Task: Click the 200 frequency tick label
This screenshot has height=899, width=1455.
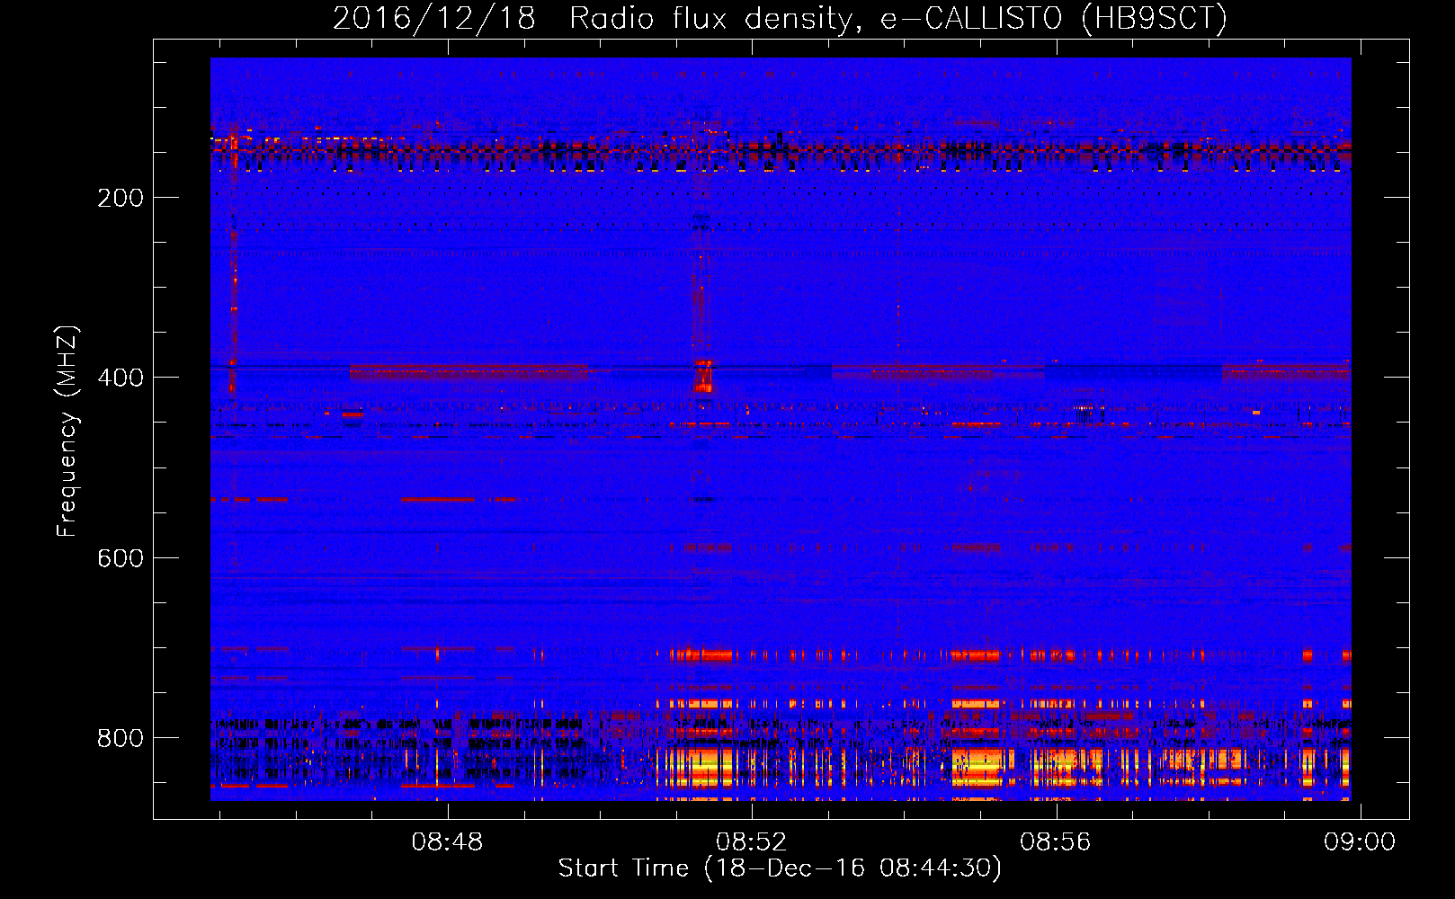Action: click(120, 198)
